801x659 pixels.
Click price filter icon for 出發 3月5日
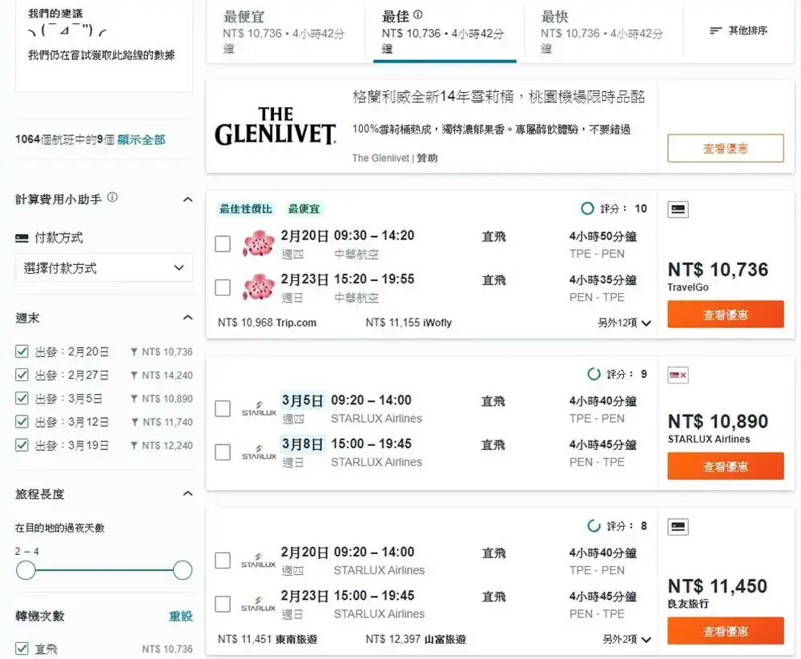(134, 399)
